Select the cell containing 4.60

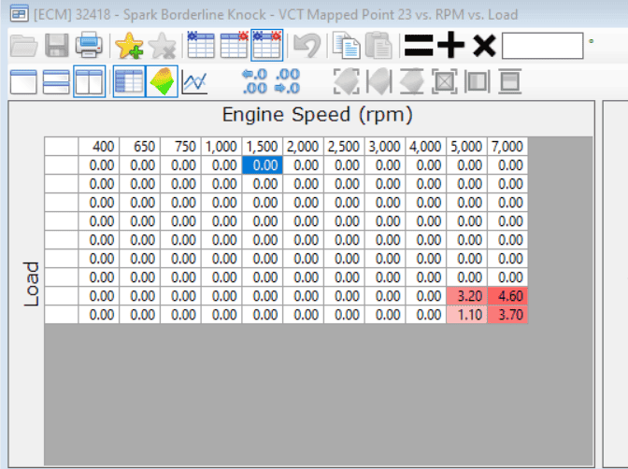click(507, 296)
